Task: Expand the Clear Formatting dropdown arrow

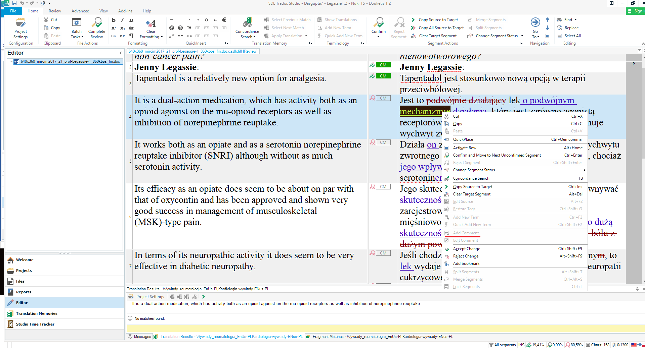Action: click(x=162, y=37)
